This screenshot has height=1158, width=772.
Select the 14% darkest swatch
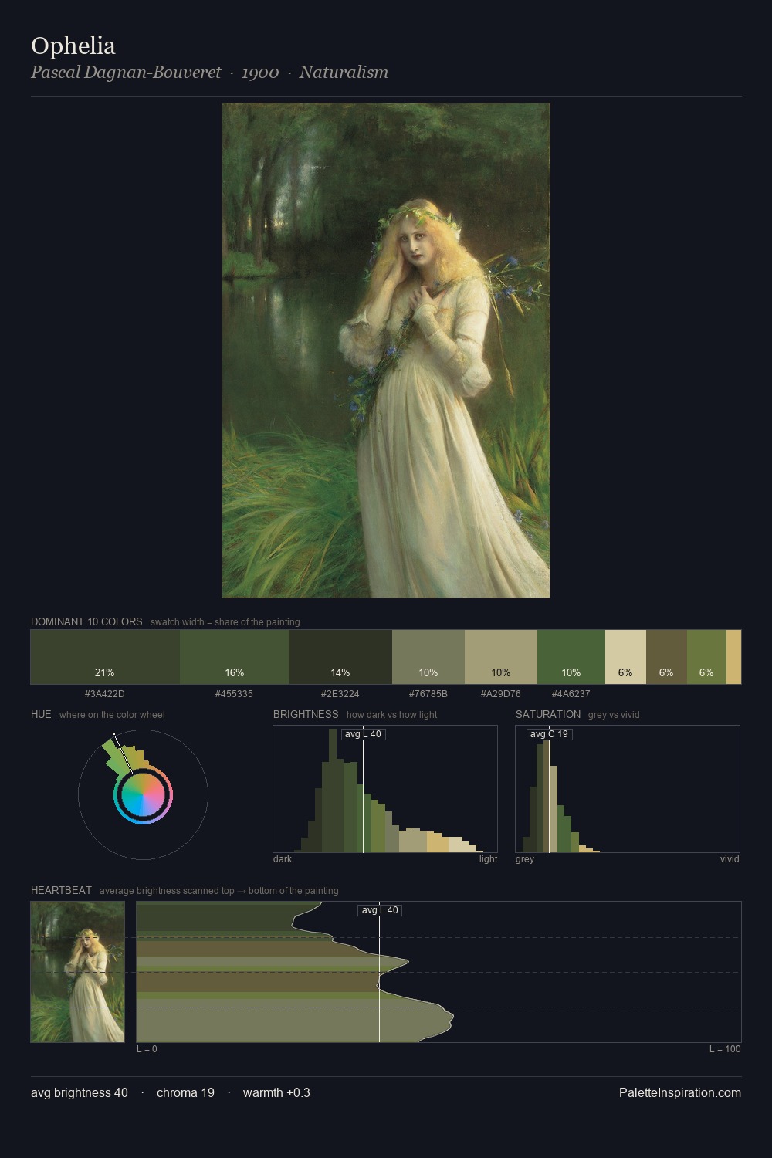pyautogui.click(x=340, y=657)
